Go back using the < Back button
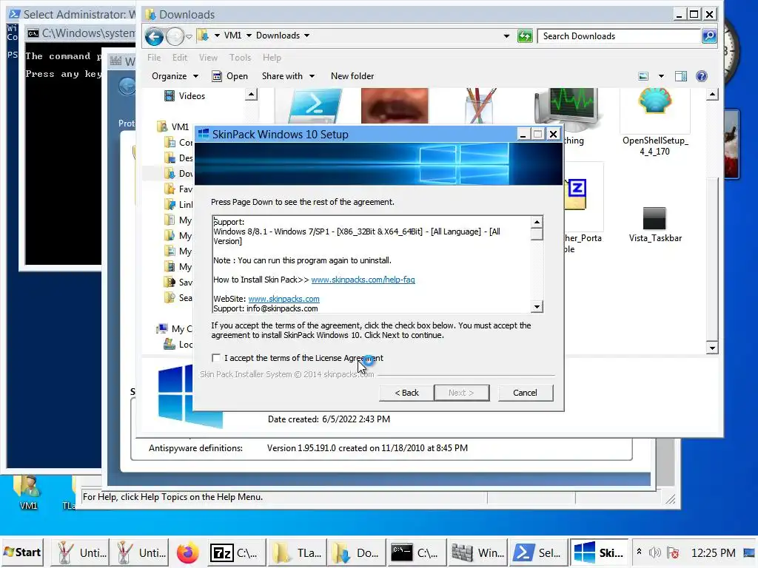The image size is (758, 568). click(406, 393)
